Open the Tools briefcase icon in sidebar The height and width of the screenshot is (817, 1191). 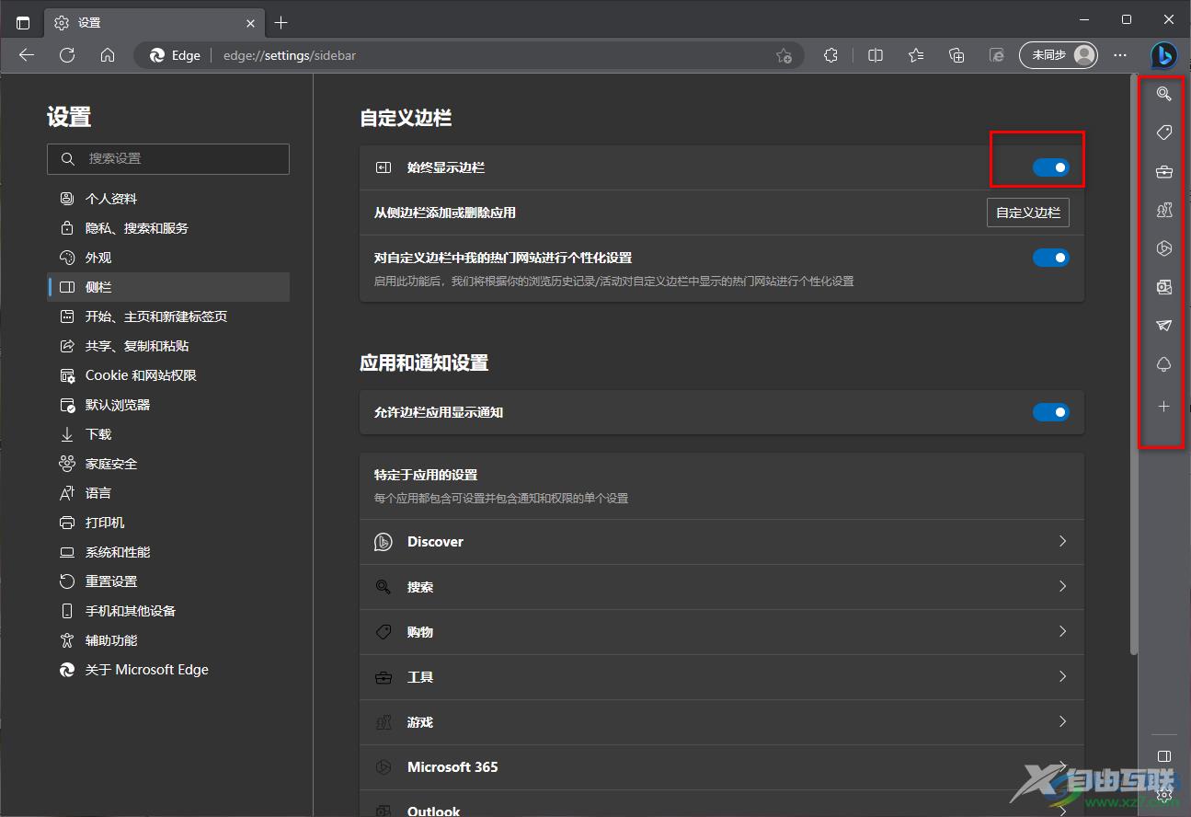[1163, 172]
